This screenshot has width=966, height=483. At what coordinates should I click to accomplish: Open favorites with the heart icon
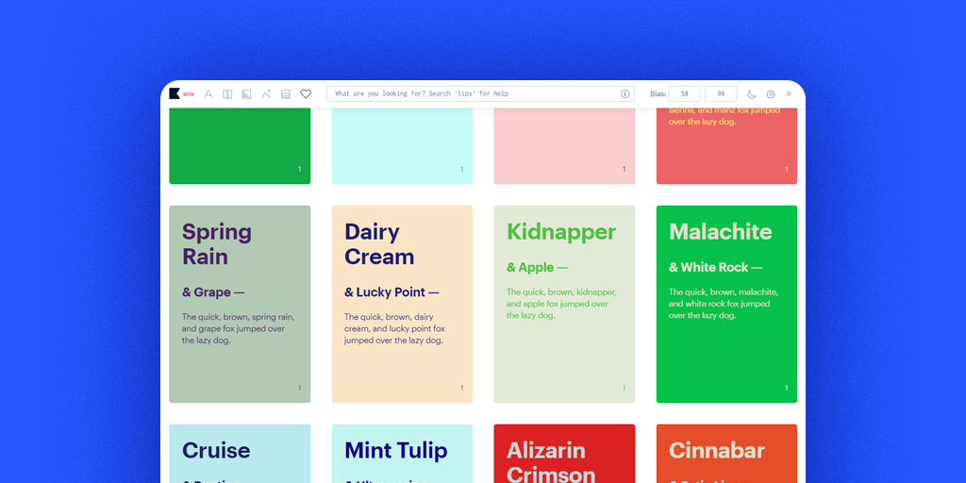306,94
